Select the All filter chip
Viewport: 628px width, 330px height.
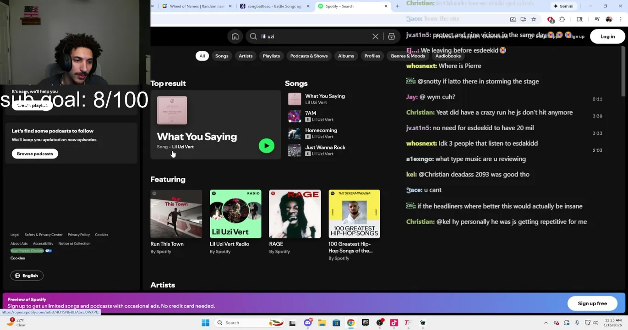pyautogui.click(x=202, y=56)
